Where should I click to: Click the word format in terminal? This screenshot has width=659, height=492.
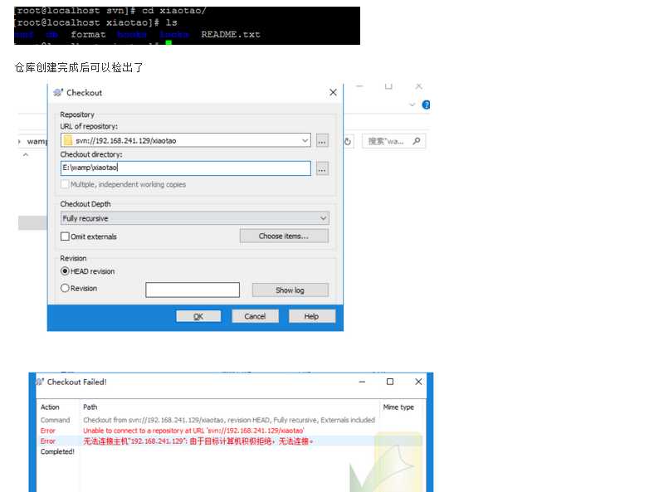pyautogui.click(x=88, y=35)
